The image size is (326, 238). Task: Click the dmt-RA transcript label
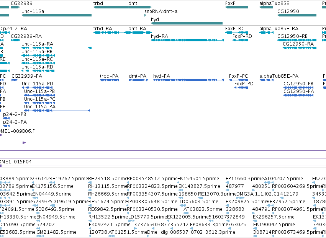[x=138, y=28]
